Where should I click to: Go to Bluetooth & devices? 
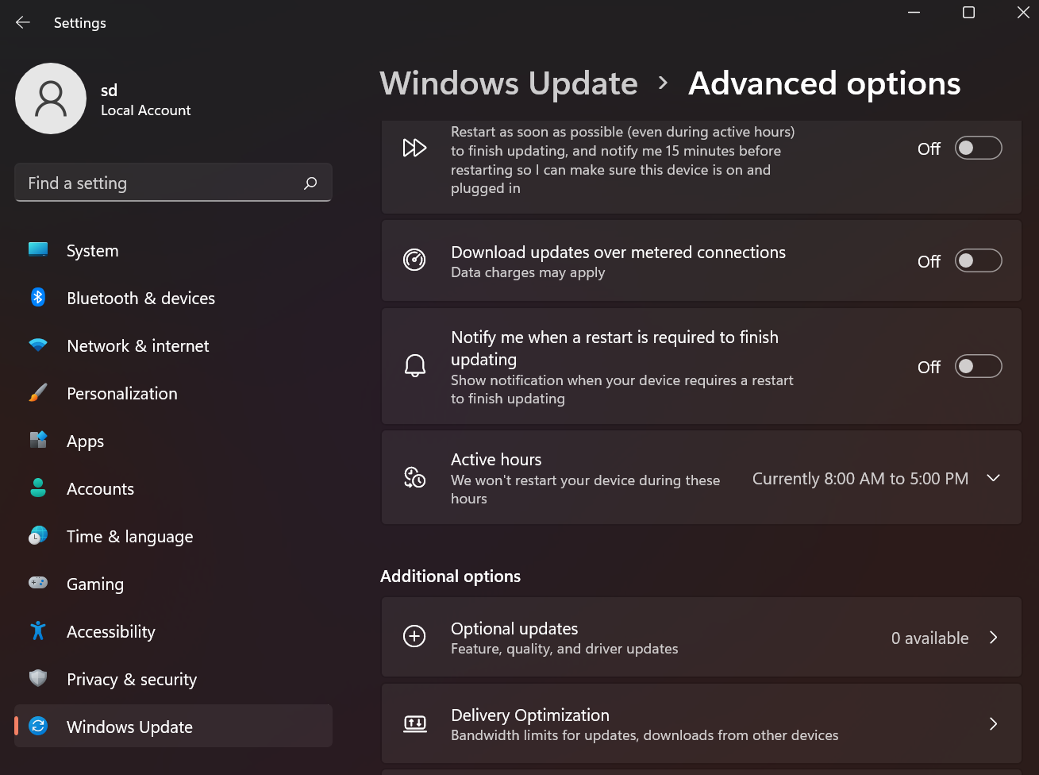(x=173, y=298)
